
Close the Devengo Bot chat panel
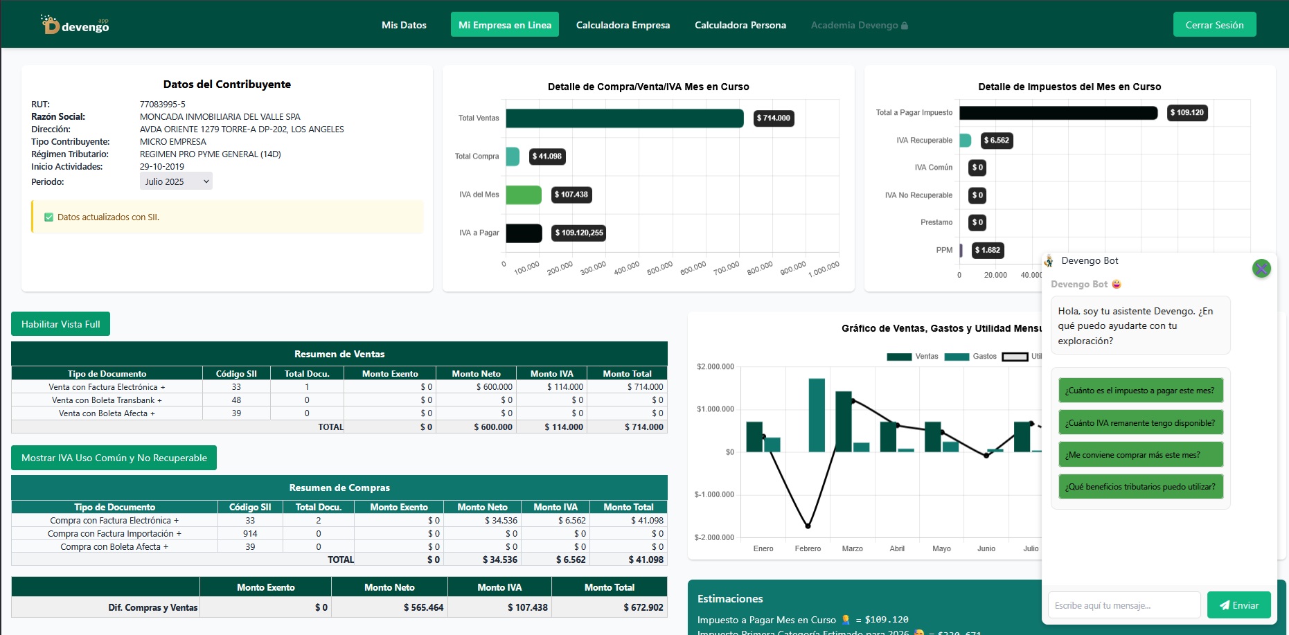coord(1261,269)
